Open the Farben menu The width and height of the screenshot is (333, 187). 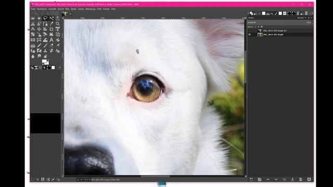click(x=81, y=9)
